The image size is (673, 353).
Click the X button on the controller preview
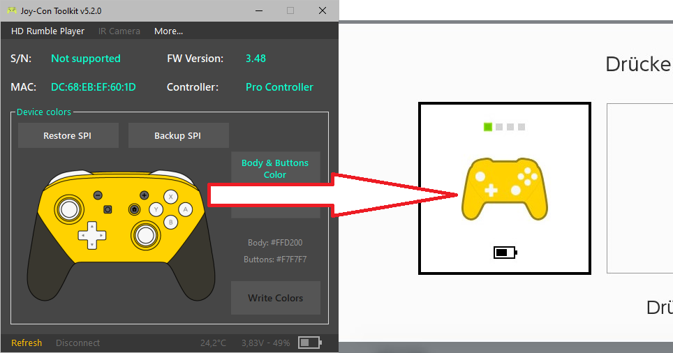pyautogui.click(x=171, y=197)
